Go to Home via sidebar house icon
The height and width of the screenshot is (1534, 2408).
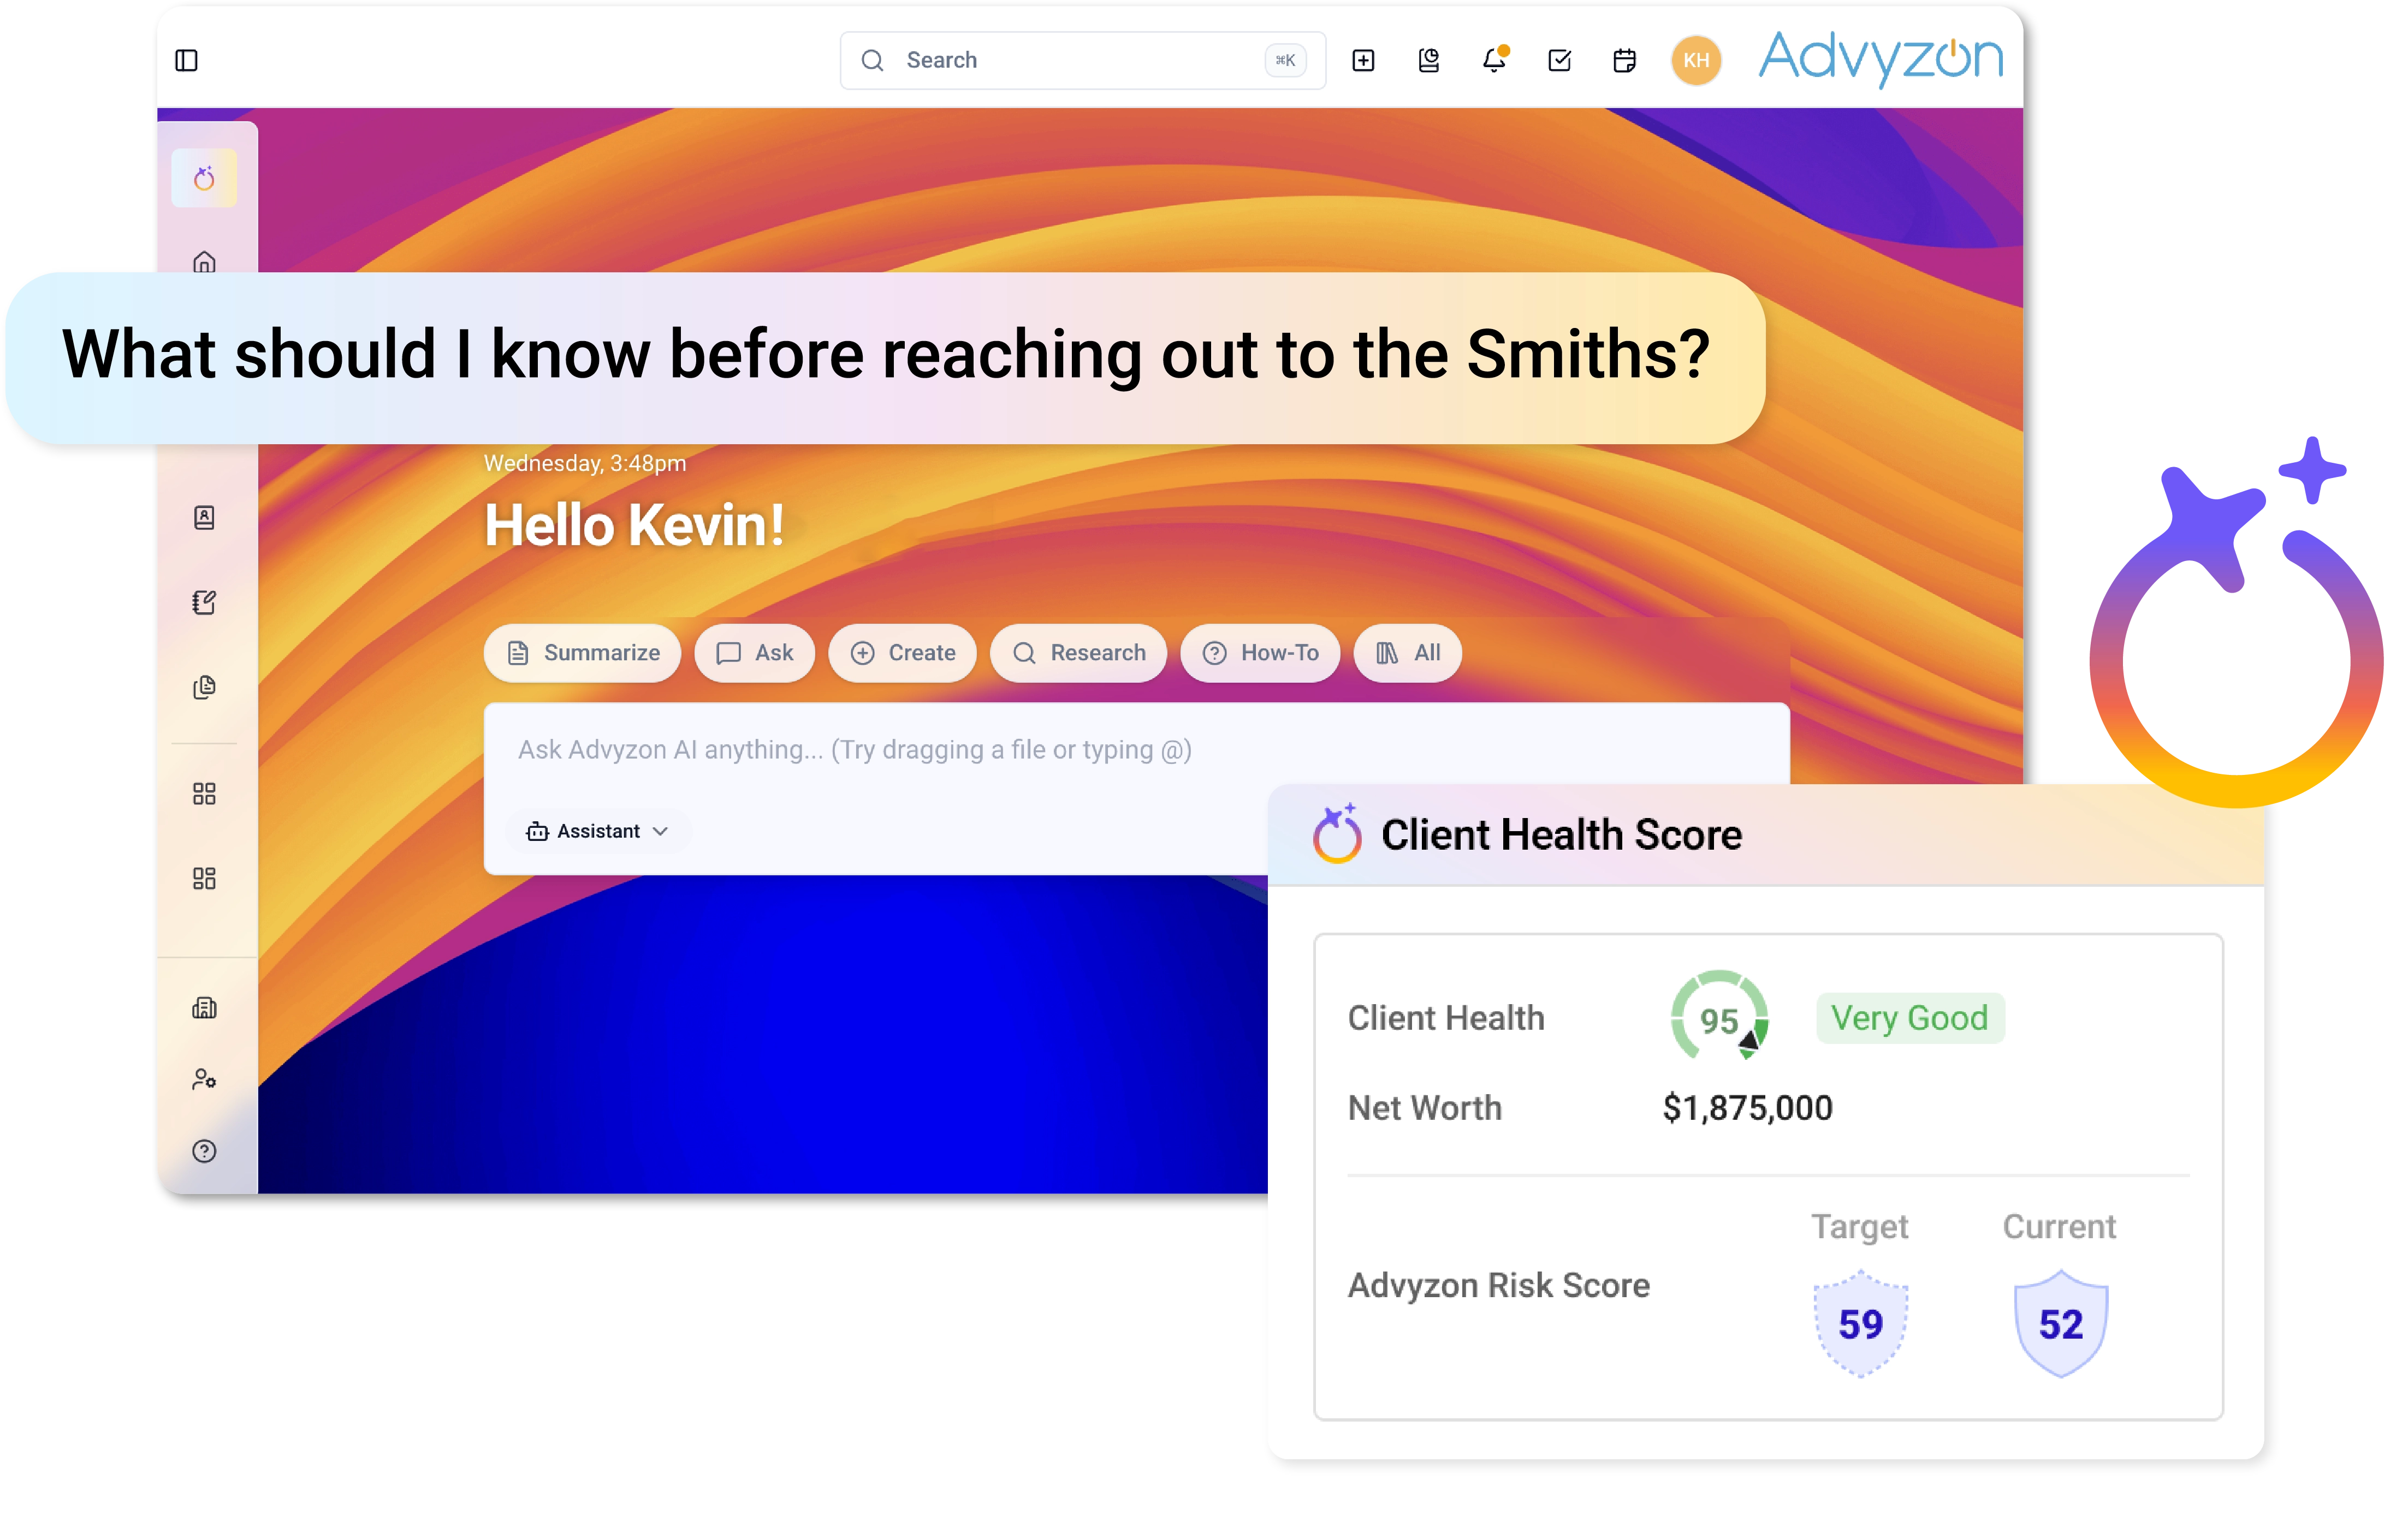(204, 262)
